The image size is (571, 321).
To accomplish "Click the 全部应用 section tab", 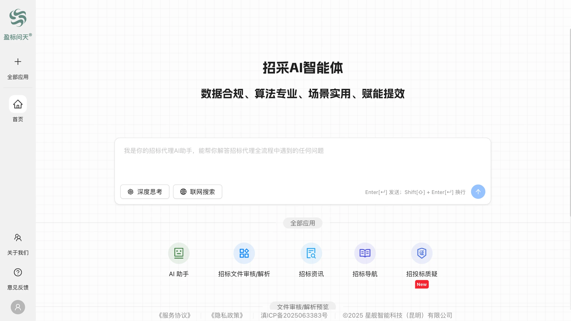I will [x=303, y=223].
